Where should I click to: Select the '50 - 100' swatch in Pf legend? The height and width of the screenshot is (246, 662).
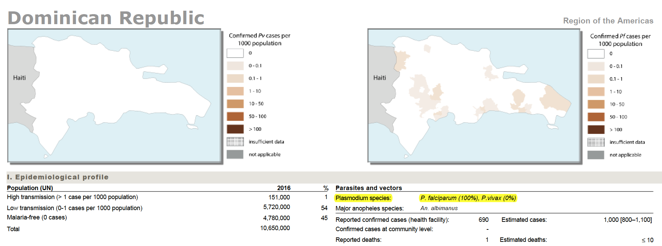(596, 117)
